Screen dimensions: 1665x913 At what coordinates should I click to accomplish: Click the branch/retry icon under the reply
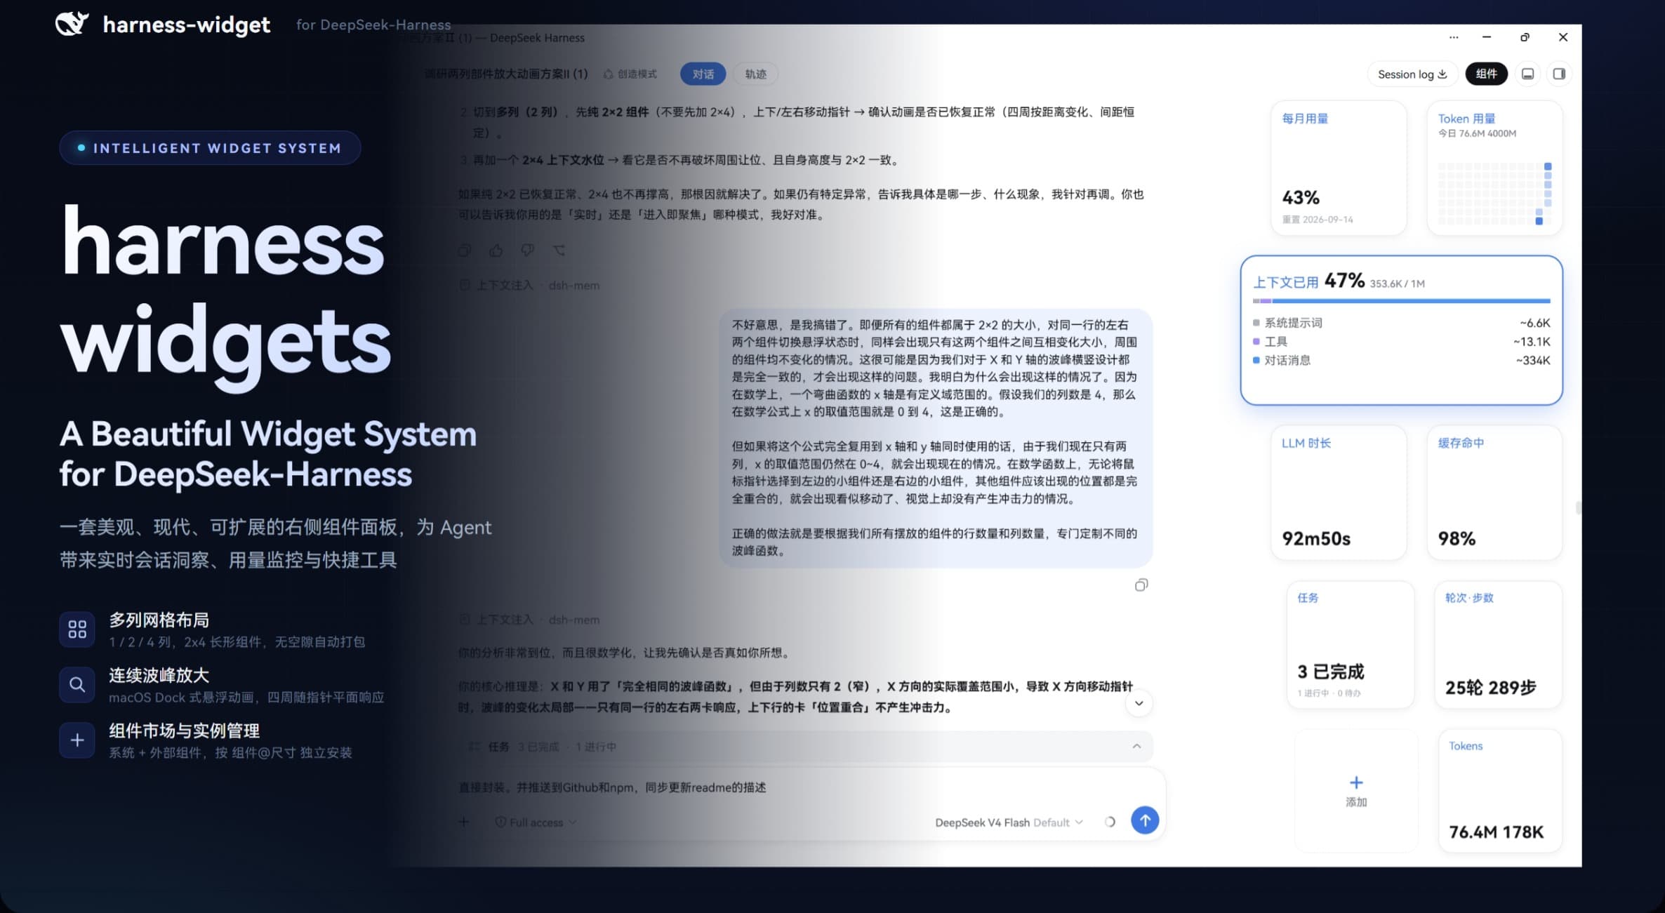(x=559, y=251)
